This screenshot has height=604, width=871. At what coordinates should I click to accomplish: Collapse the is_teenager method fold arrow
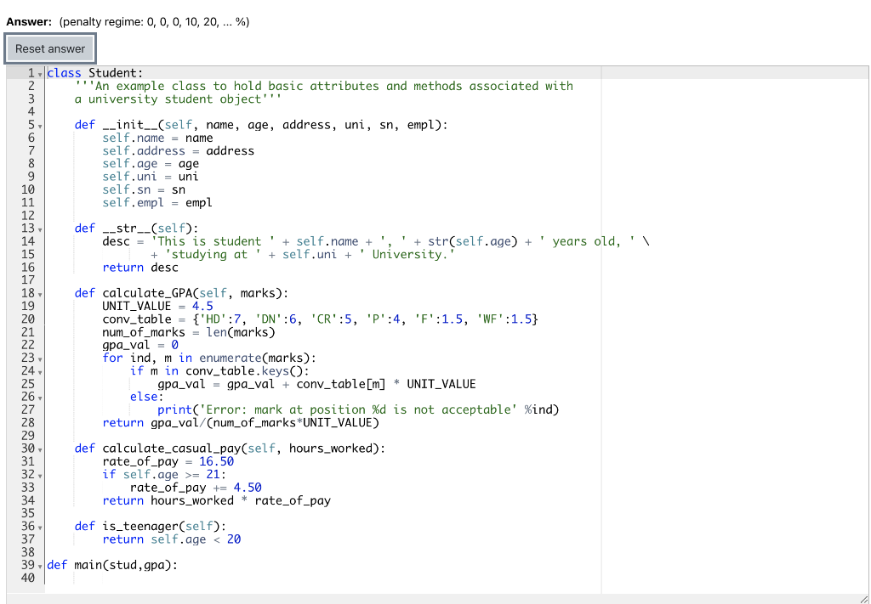click(40, 526)
